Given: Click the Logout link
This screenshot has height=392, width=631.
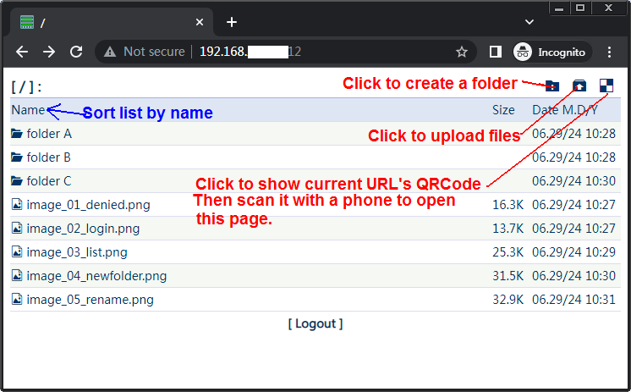Looking at the screenshot, I should 315,323.
